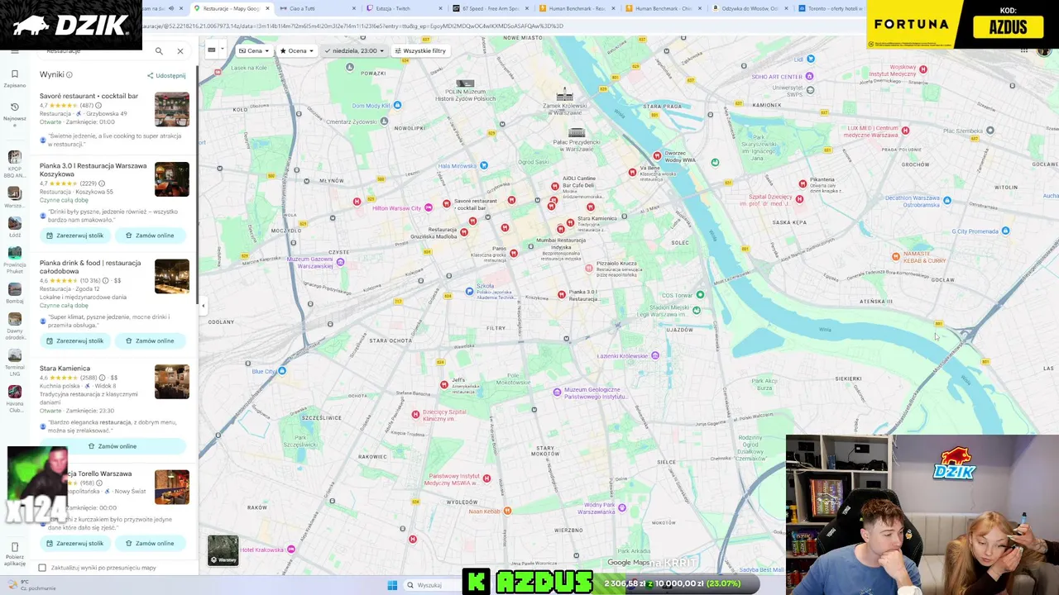
Task: Click Zamów online for Pianka 3.0
Action: coord(150,236)
